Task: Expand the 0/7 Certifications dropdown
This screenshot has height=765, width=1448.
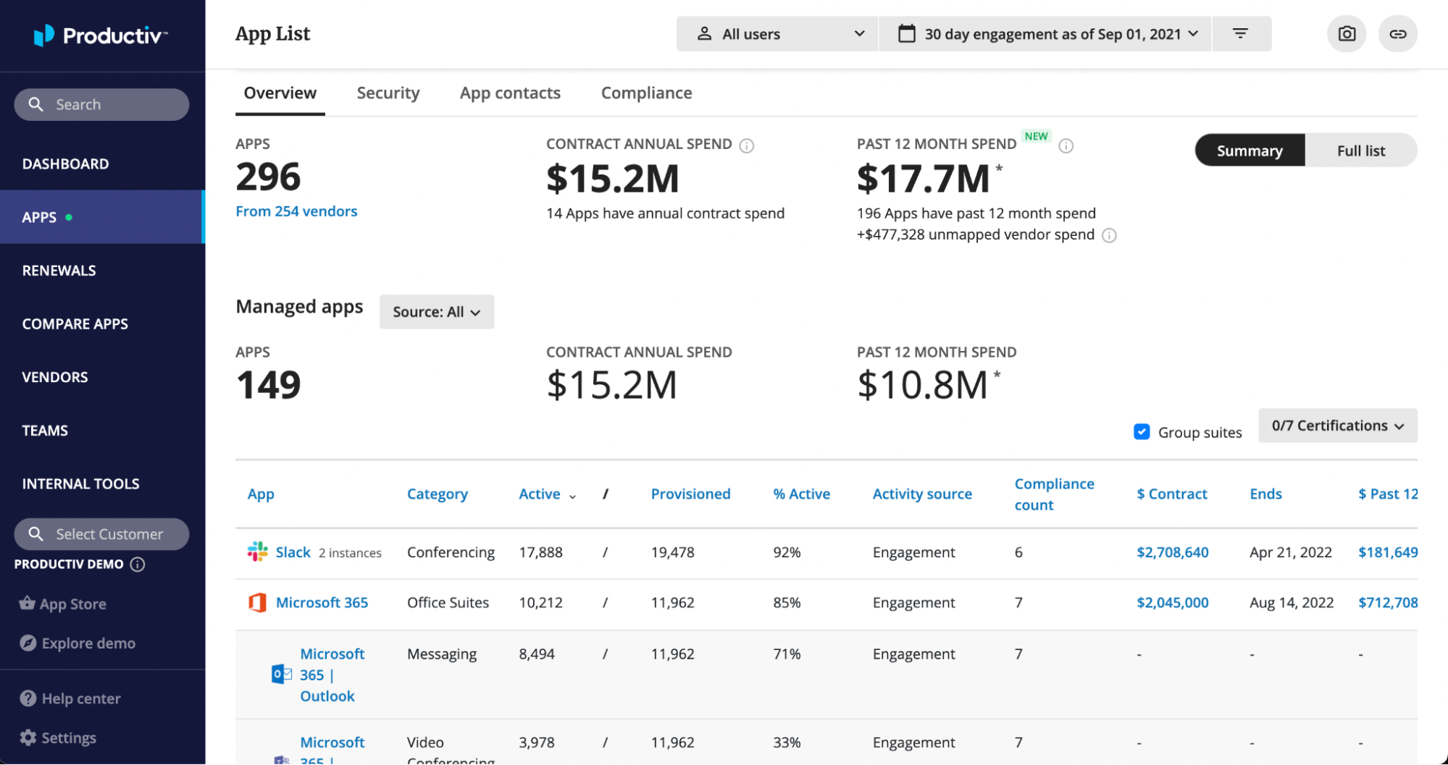Action: (x=1337, y=426)
